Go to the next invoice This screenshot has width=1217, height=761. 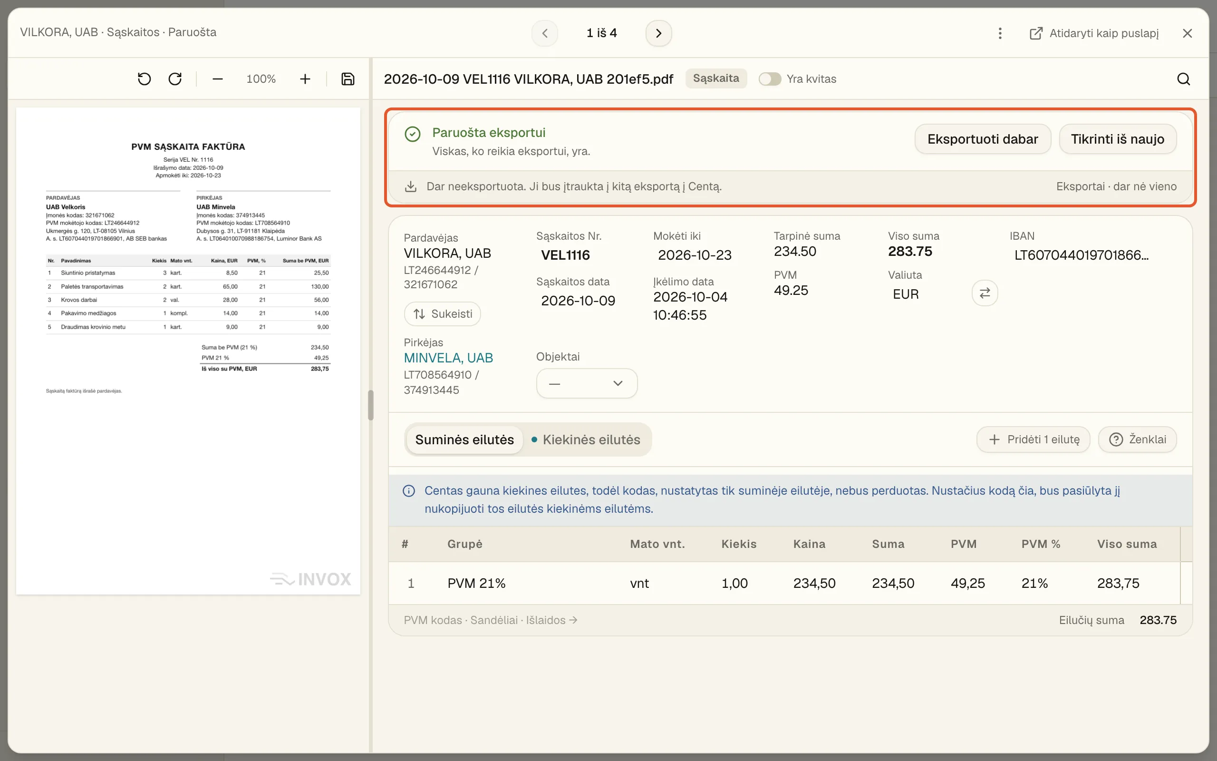[658, 33]
